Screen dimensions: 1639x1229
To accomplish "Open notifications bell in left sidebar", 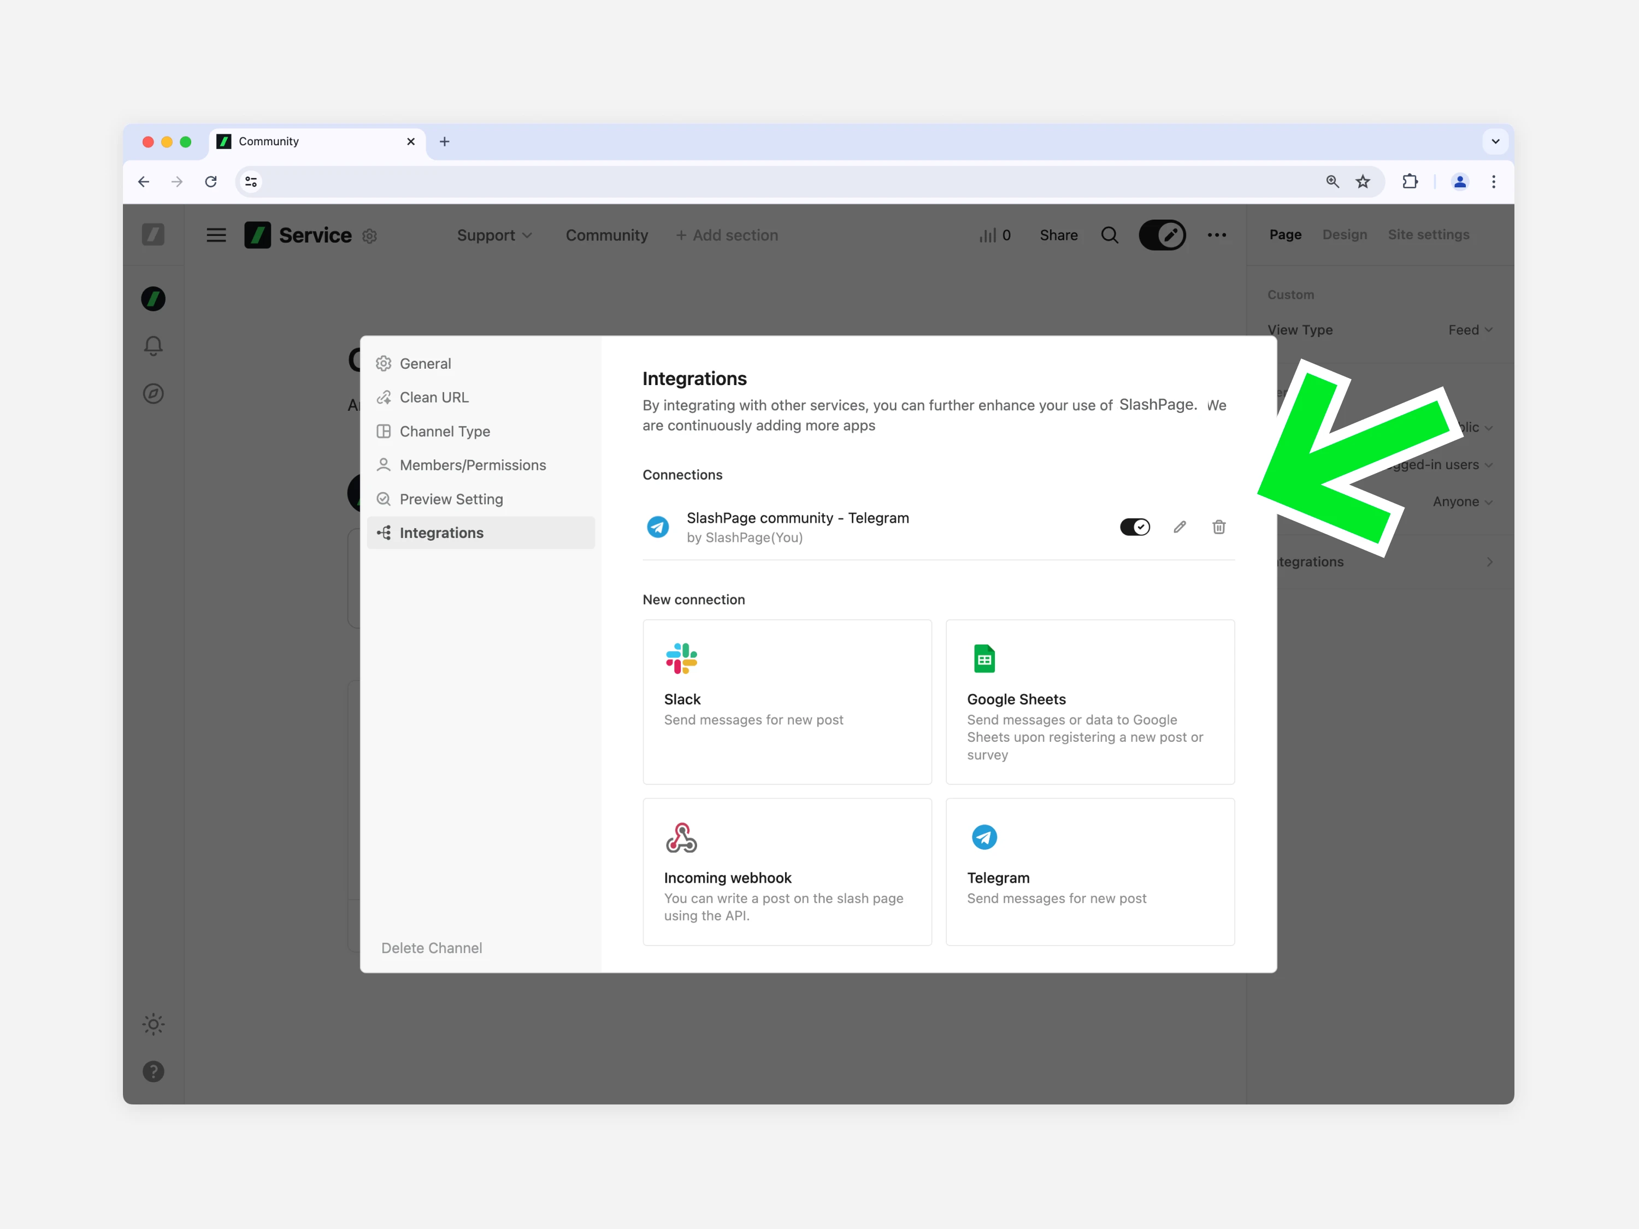I will point(154,346).
